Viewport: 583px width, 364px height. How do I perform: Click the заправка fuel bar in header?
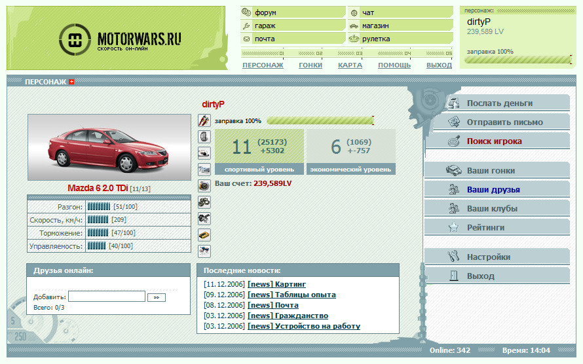coord(518,59)
